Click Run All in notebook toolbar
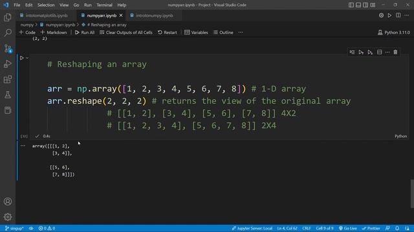Screen dimensions: 414x232 point(85,32)
